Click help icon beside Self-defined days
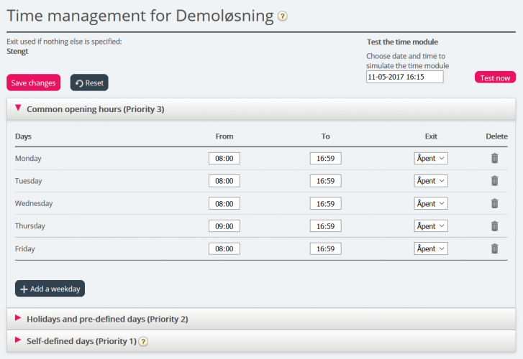 coord(143,341)
